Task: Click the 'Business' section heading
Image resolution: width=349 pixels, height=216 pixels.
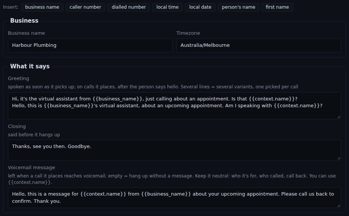Action: [24, 20]
